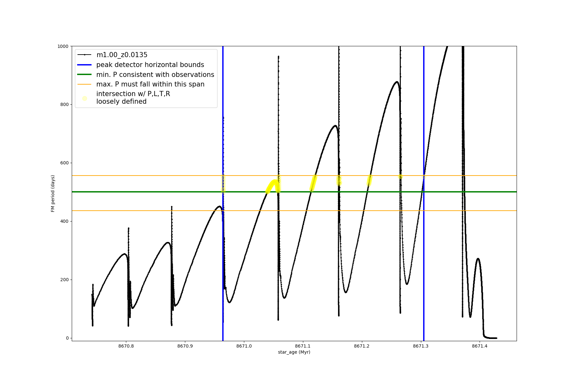Click the blue line sample in the legend
The height and width of the screenshot is (383, 574).
point(85,65)
